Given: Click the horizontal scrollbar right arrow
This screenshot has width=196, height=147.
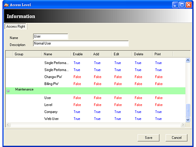Looking at the screenshot, I should (183, 125).
